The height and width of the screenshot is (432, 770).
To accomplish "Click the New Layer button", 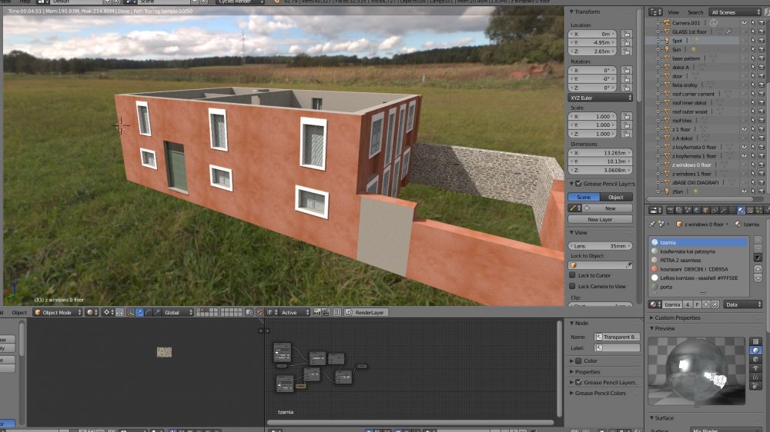I will (x=599, y=220).
